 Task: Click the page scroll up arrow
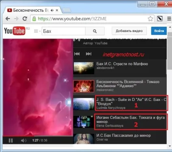(170, 27)
